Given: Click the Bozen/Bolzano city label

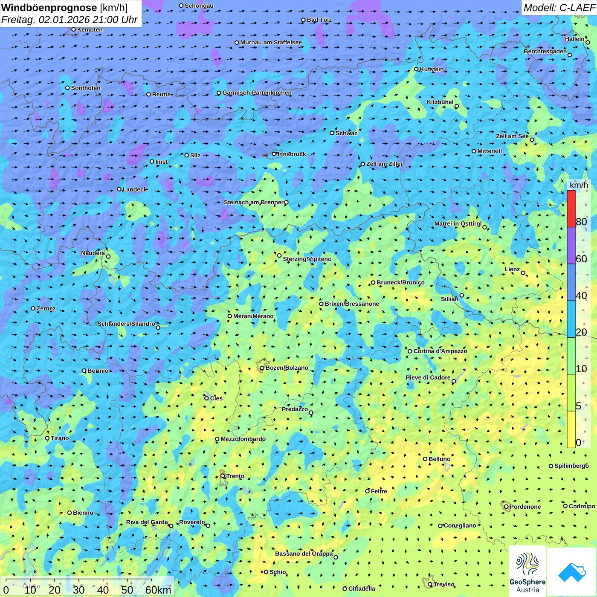Looking at the screenshot, I should point(287,368).
